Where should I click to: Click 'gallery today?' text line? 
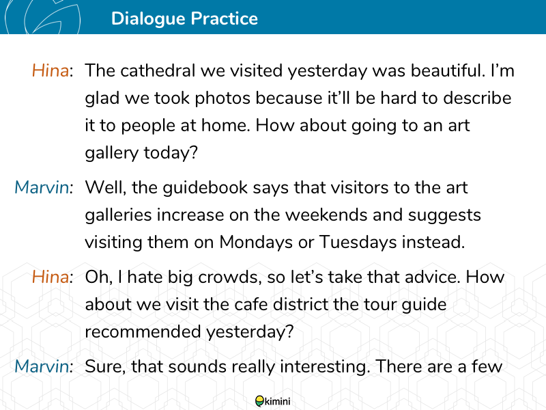coord(141,153)
